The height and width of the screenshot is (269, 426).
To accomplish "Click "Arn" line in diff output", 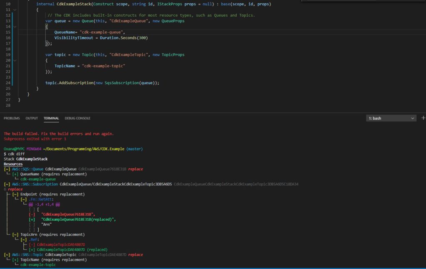I will pos(46,225).
